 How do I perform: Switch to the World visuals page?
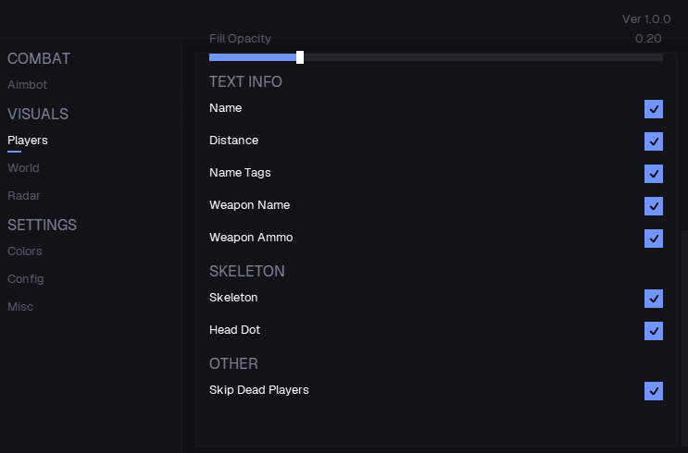23,168
